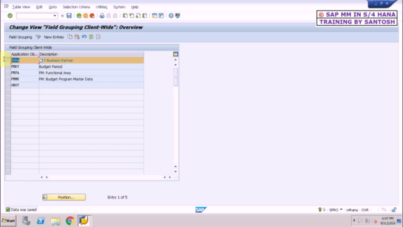Click the table's bottom scroll-down arrow
The image size is (403, 227).
pos(176,172)
